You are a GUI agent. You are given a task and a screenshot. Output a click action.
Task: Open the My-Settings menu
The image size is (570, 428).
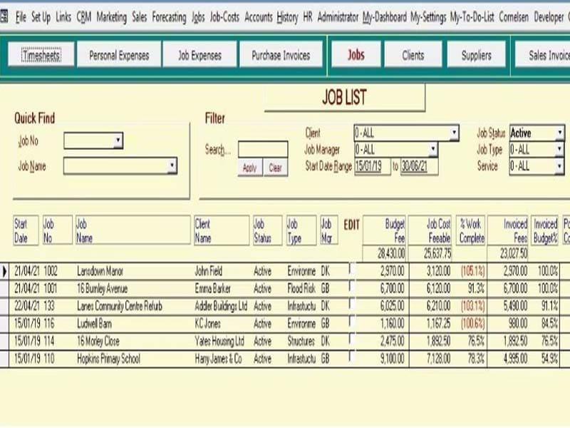[x=428, y=16]
